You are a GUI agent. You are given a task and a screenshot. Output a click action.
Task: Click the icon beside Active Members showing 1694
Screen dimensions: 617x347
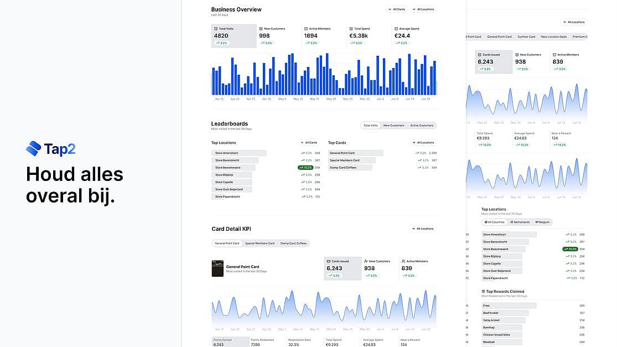[x=306, y=29]
